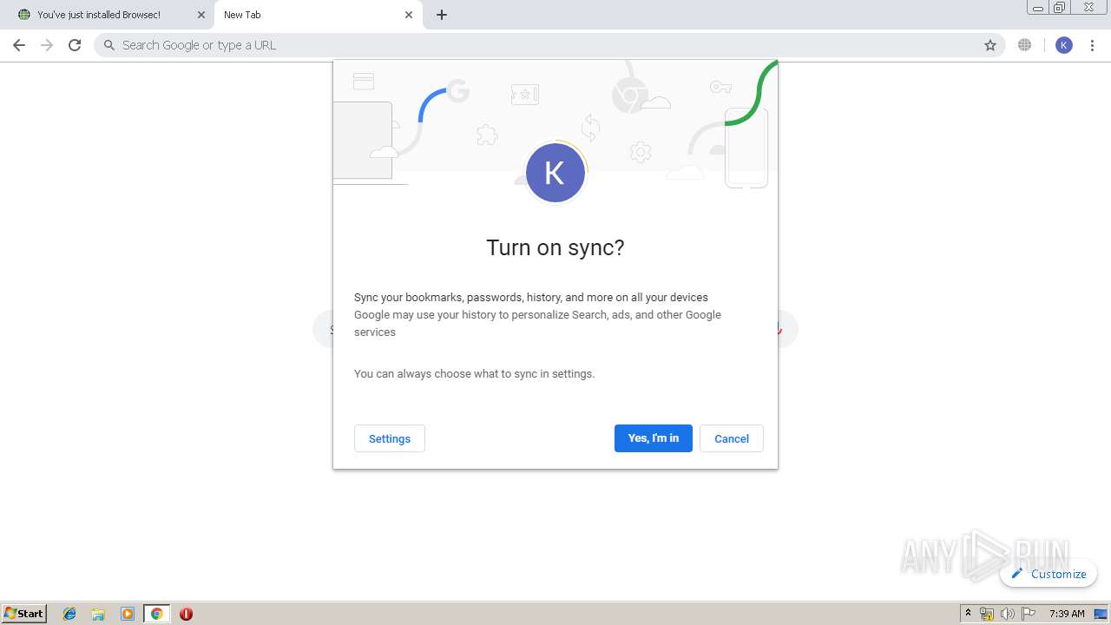Open the volume speaker tray icon

click(x=1008, y=614)
